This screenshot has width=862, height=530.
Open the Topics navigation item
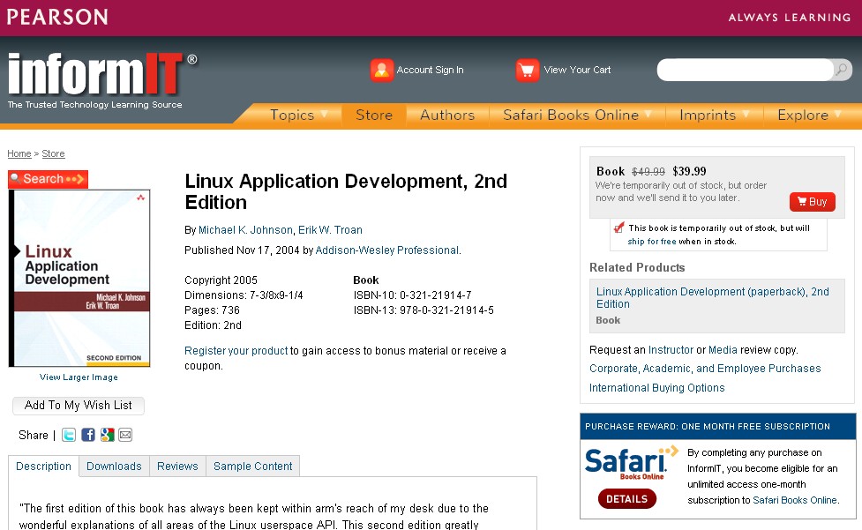[x=292, y=115]
